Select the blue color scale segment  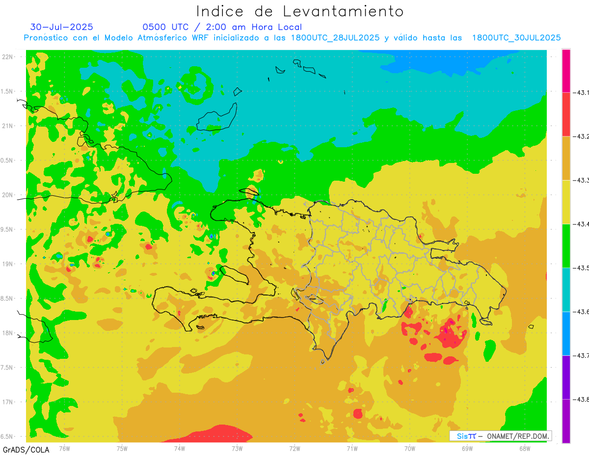[566, 333]
